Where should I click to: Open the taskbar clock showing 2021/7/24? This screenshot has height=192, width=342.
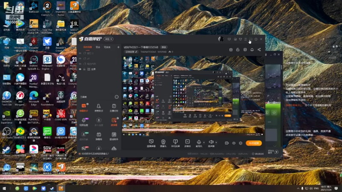click(326, 188)
